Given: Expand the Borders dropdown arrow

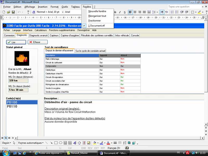Looking at the screenshot, I should (x=196, y=12).
